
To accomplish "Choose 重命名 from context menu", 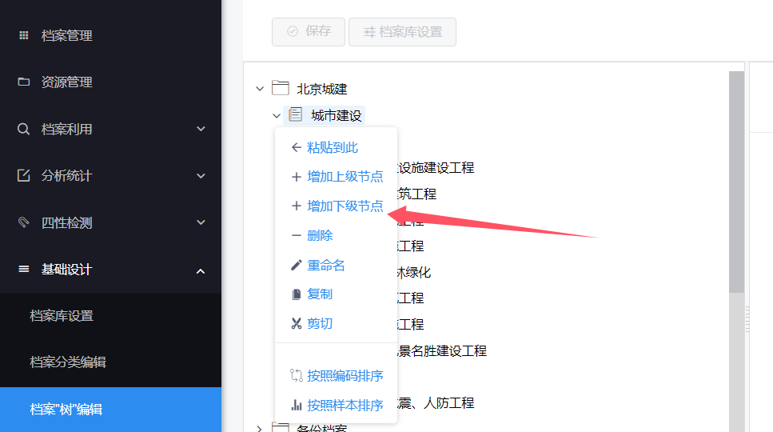I will tap(326, 266).
